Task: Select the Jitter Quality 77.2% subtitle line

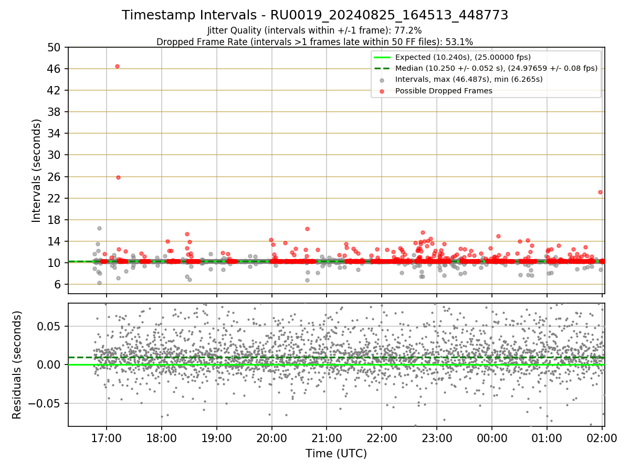Action: 314,30
